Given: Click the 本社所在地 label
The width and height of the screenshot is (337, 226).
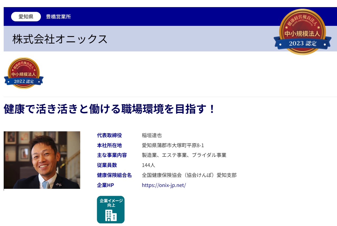Looking at the screenshot, I should (x=110, y=146).
